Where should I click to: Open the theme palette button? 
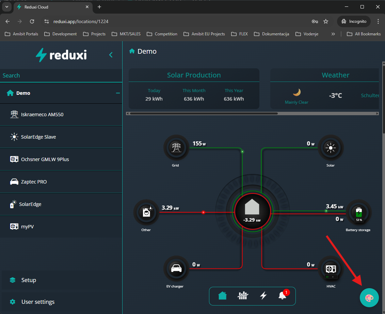[369, 298]
